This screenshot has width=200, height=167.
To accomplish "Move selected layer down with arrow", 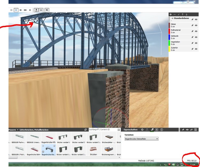I will click(x=187, y=14).
